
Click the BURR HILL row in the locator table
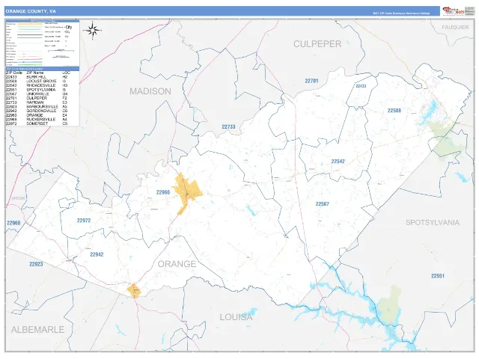38,77
